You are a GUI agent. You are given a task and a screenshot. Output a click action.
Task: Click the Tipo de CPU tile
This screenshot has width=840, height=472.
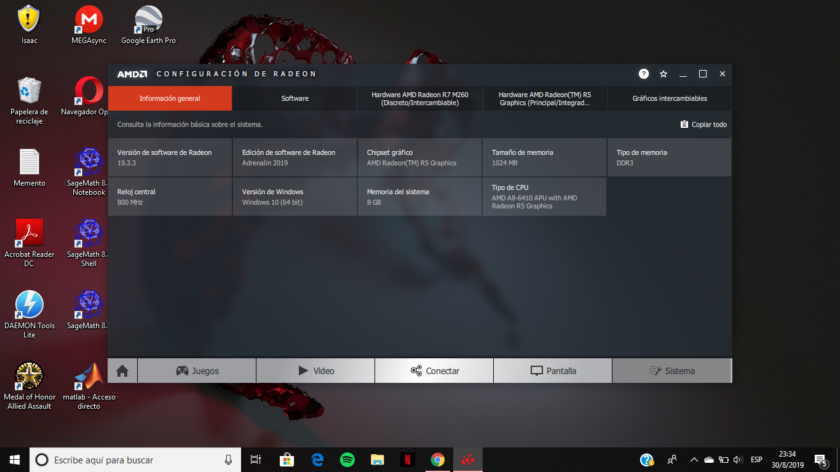click(x=544, y=197)
